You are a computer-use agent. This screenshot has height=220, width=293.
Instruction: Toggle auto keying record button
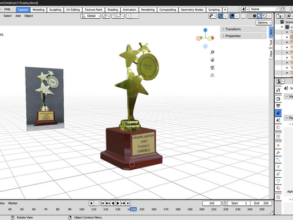pos(91,203)
